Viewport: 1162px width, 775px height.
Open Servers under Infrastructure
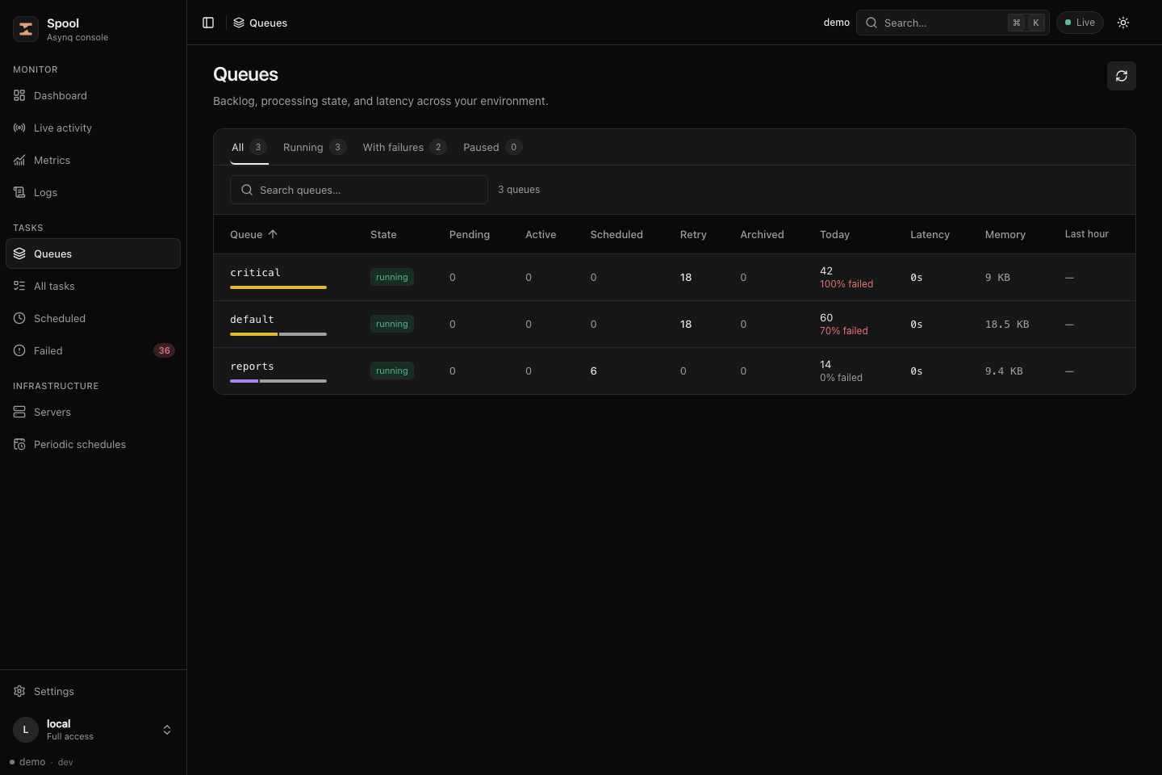coord(93,412)
